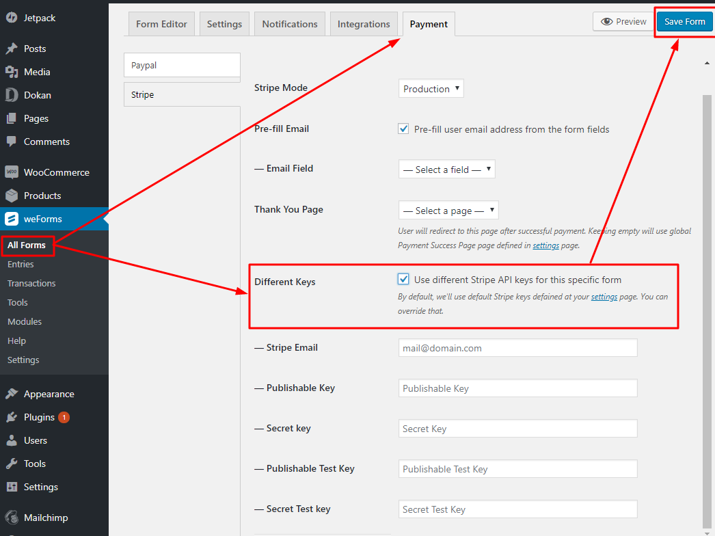The height and width of the screenshot is (536, 715).
Task: Click the Media icon in sidebar
Action: (12, 72)
